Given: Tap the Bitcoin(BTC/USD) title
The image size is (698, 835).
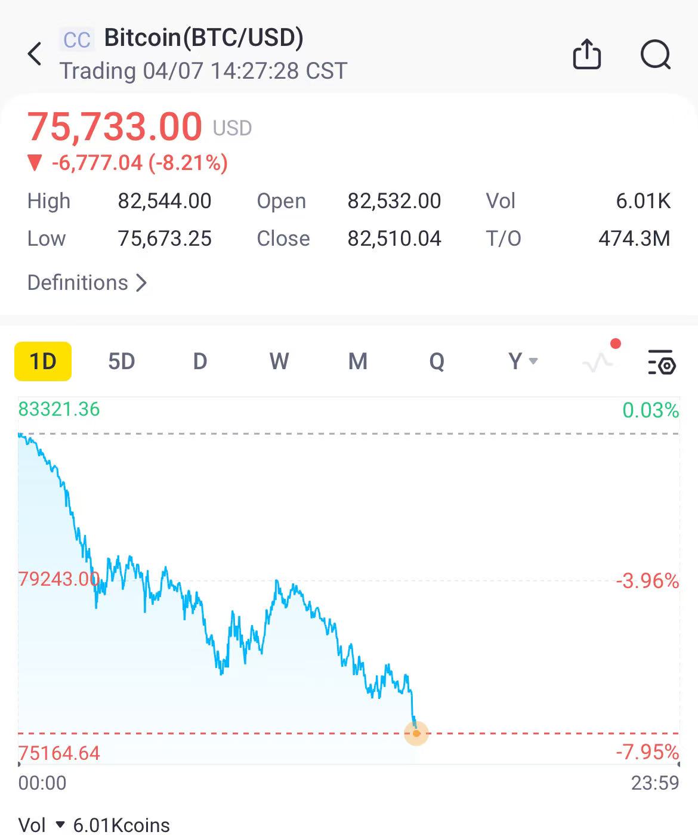Looking at the screenshot, I should [x=203, y=38].
